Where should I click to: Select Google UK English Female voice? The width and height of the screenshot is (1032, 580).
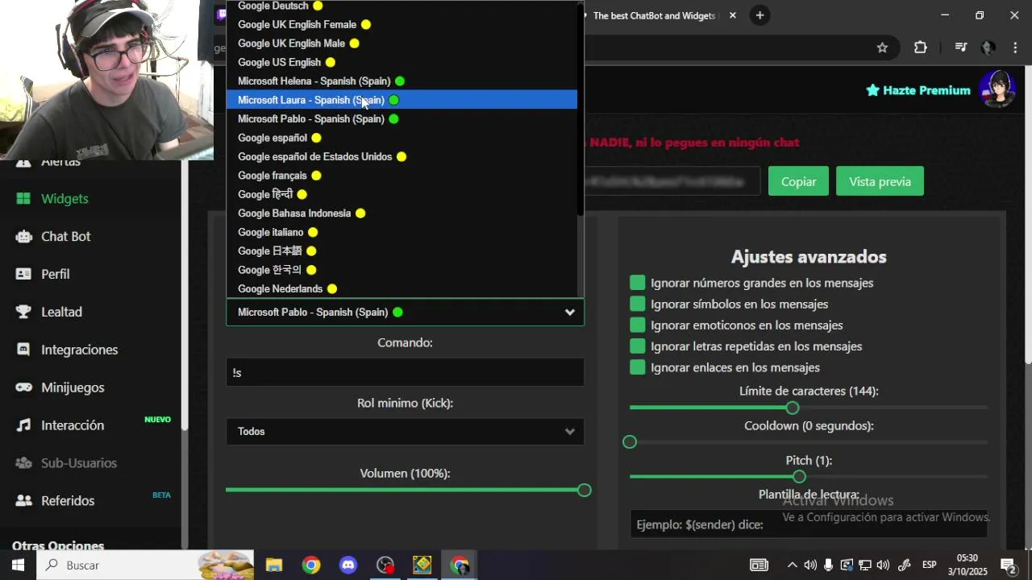click(x=402, y=25)
